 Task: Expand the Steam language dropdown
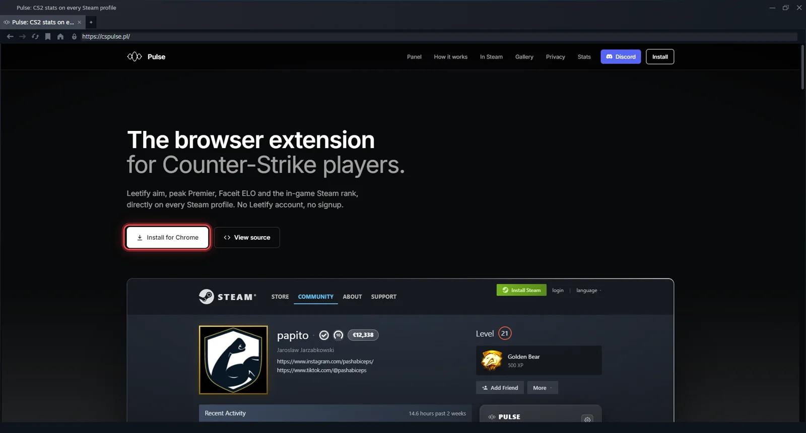tap(588, 290)
